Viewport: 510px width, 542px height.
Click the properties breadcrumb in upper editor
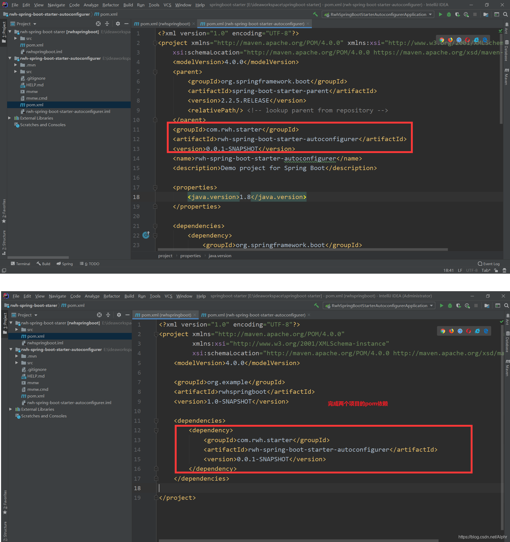(x=190, y=256)
